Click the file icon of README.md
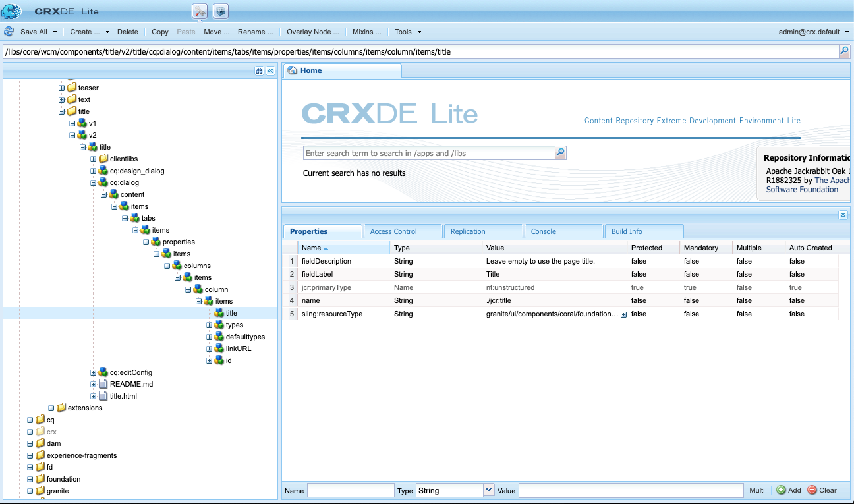This screenshot has width=854, height=504. pos(103,384)
